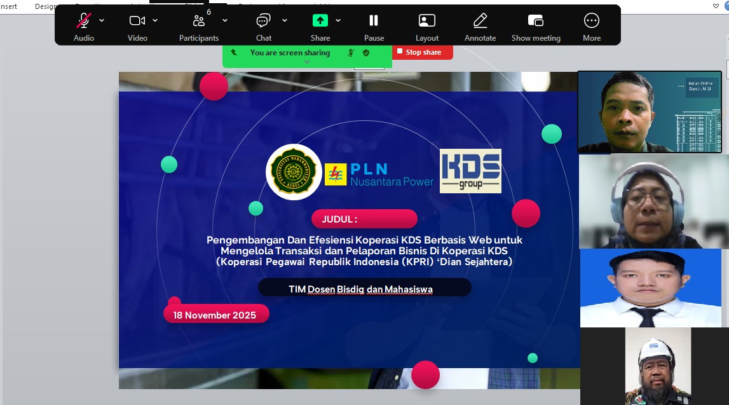
Task: Click the green Share icon
Action: pyautogui.click(x=320, y=21)
